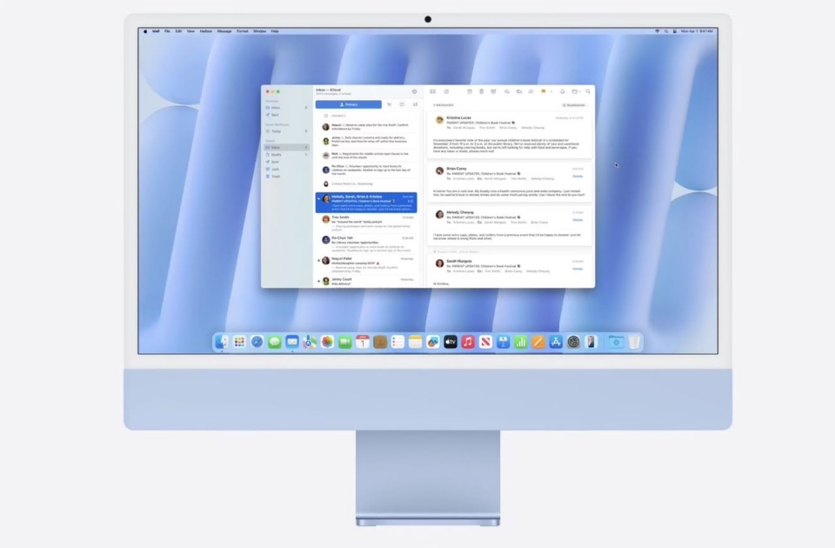Open the move-to-mailbox folder dropdown
Image resolution: width=835 pixels, height=548 pixels.
(576, 91)
